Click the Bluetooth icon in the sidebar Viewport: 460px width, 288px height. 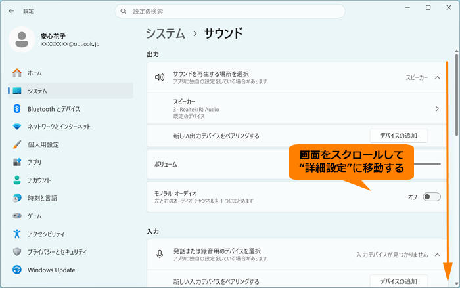pos(17,109)
